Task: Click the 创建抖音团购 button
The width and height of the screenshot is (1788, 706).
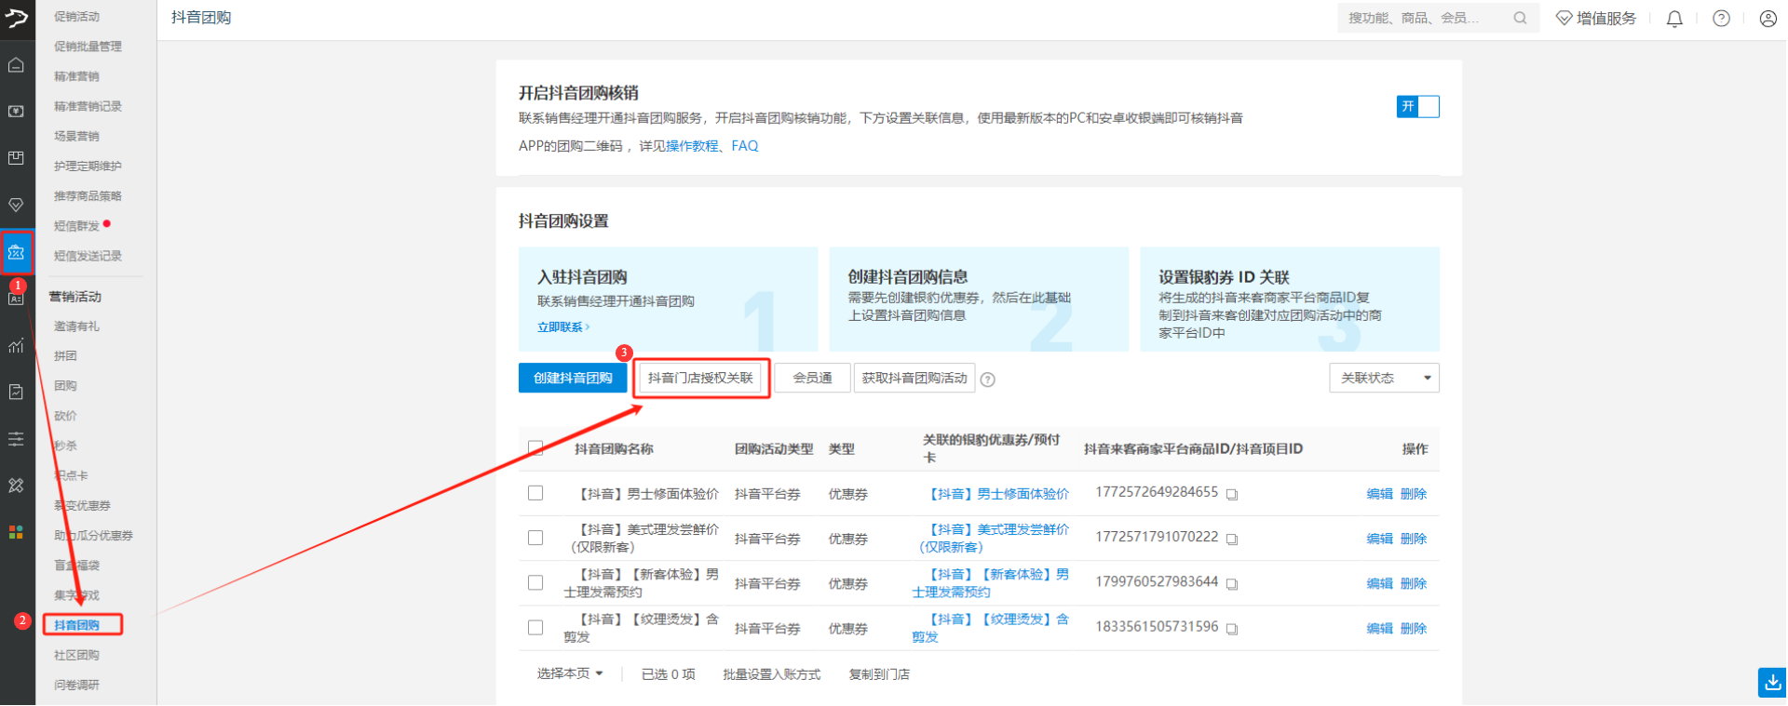Action: [573, 378]
